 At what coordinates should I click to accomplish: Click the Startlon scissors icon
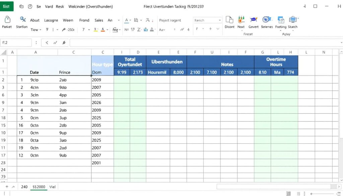point(22,20)
